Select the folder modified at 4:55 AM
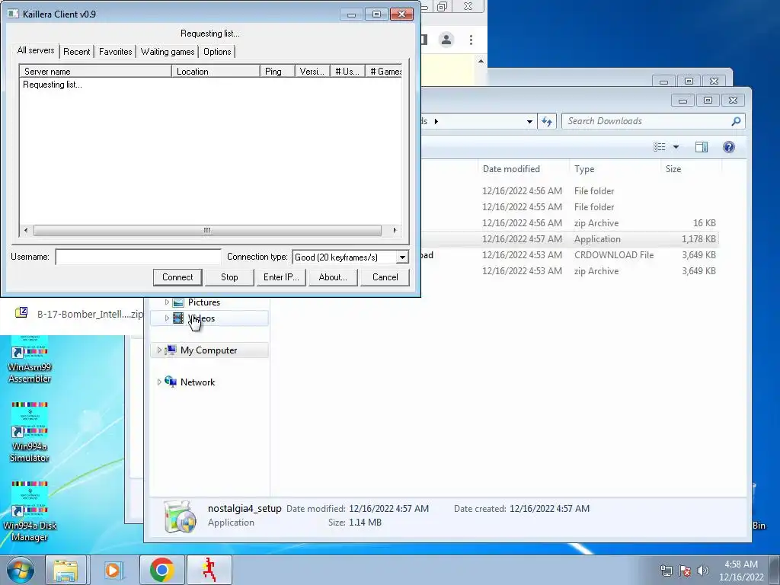 (570, 207)
